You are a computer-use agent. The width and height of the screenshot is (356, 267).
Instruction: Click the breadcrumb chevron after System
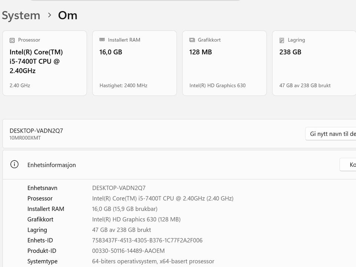(49, 15)
